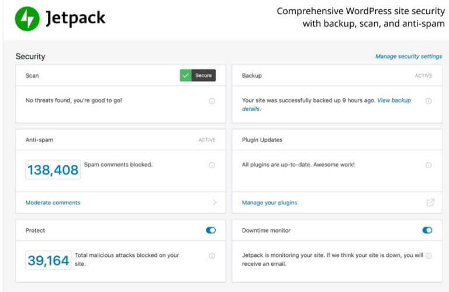The height and width of the screenshot is (292, 449).
Task: Click ACTIVE status in Anti-spam card
Action: click(207, 140)
